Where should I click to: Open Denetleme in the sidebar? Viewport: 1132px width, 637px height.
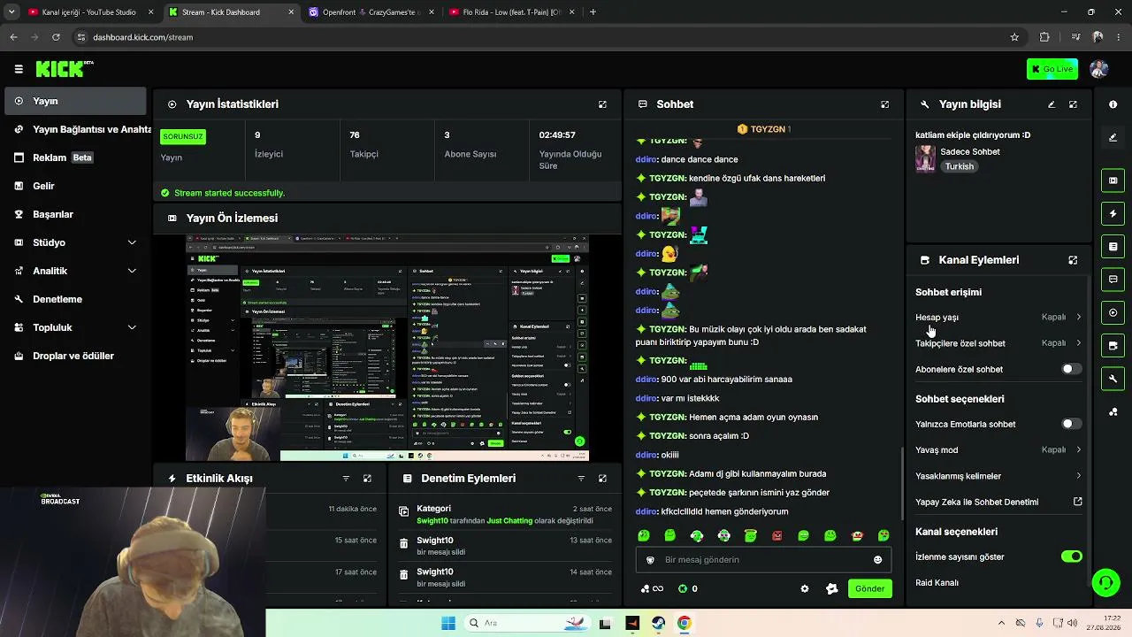pos(74,299)
